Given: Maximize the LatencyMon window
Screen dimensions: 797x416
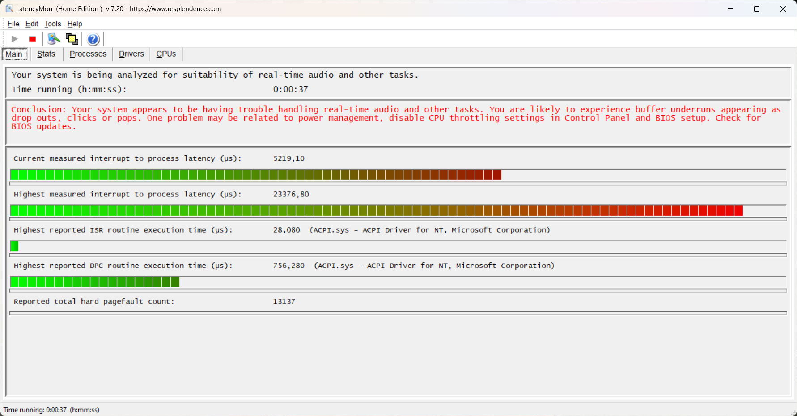Looking at the screenshot, I should tap(757, 9).
